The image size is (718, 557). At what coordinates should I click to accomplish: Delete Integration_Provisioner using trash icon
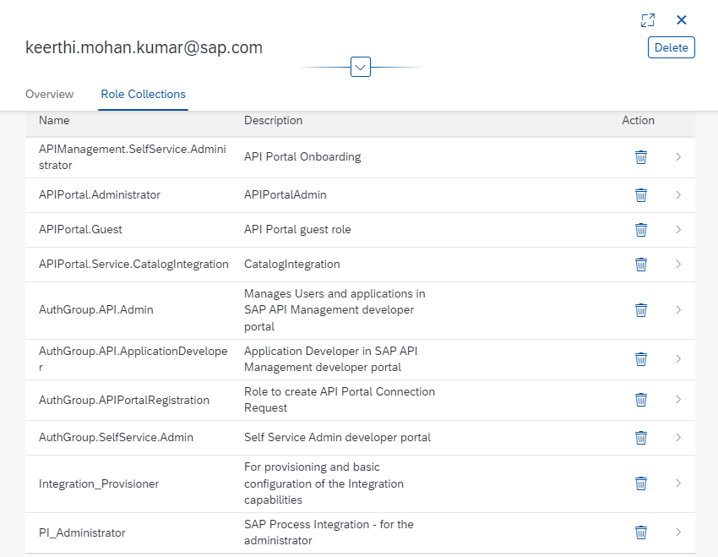point(641,483)
